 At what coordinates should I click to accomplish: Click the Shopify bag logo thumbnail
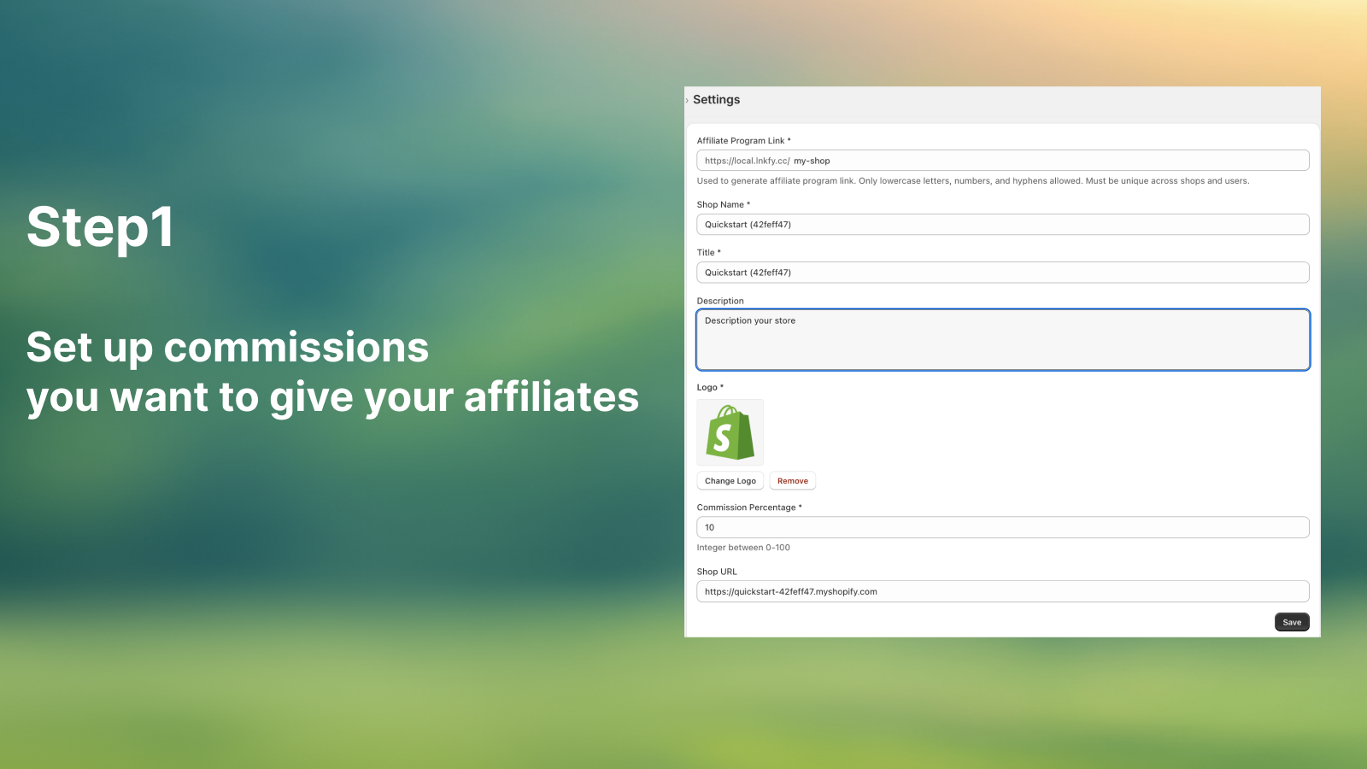tap(730, 432)
